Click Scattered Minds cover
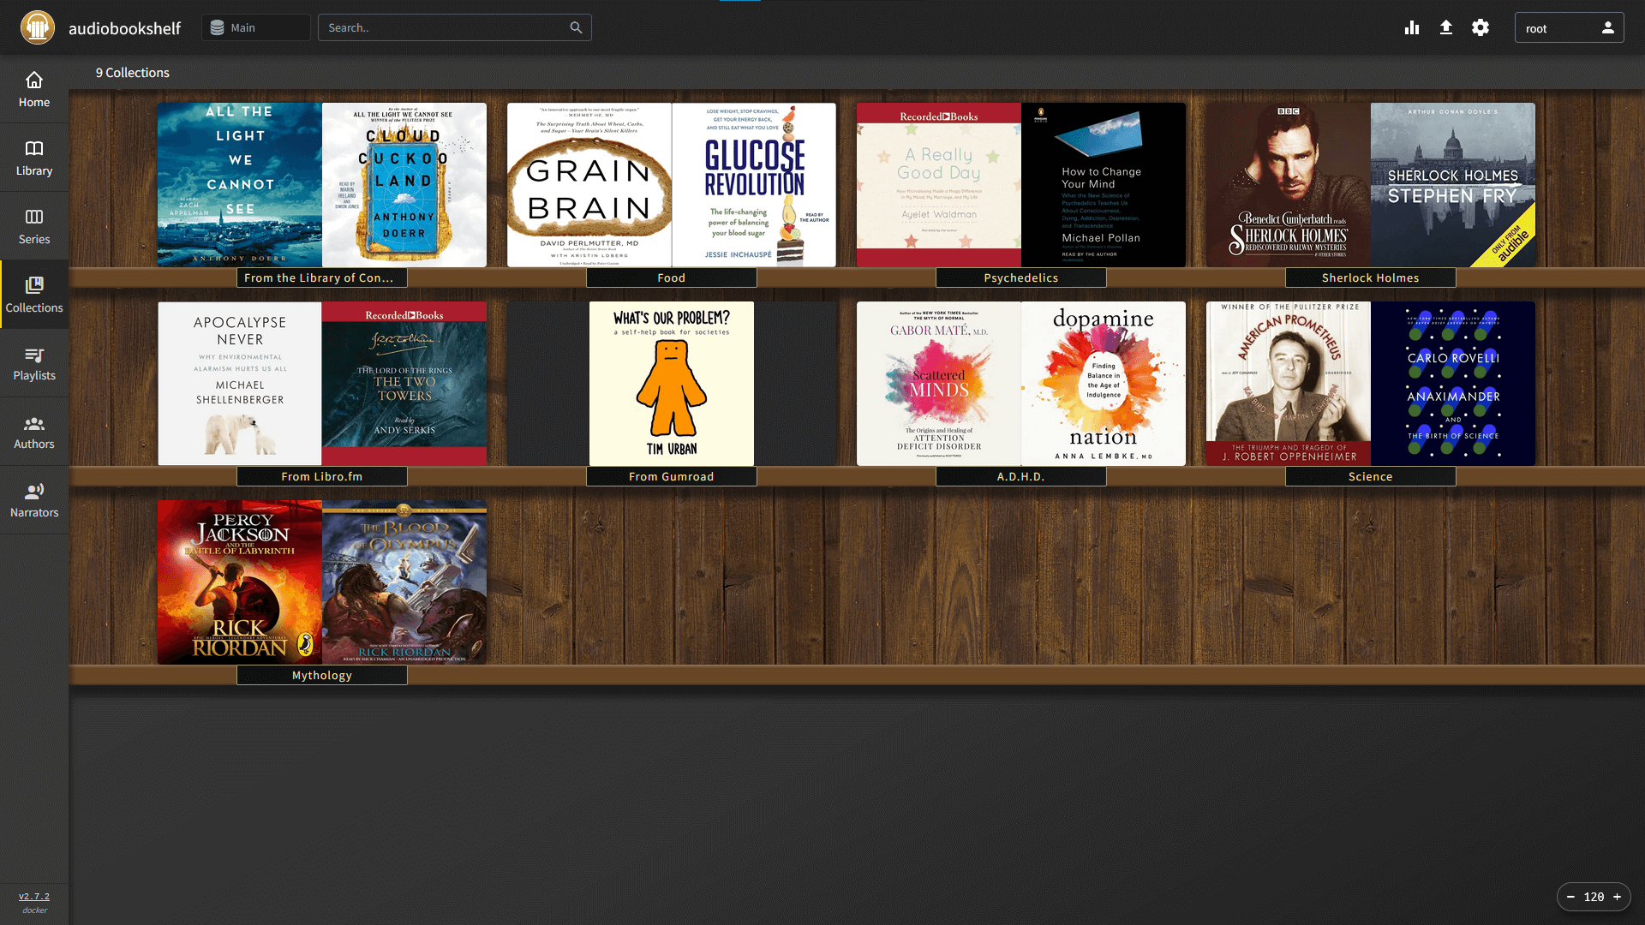This screenshot has width=1645, height=925. tap(939, 384)
